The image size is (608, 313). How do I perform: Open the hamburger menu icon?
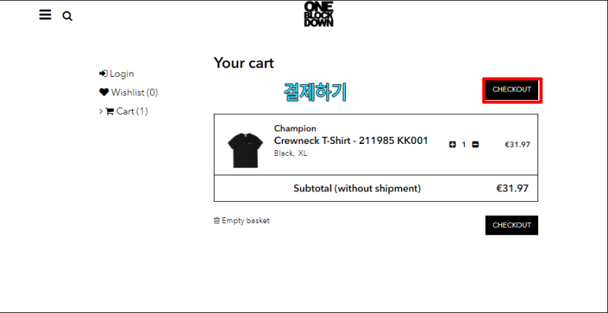click(x=45, y=15)
